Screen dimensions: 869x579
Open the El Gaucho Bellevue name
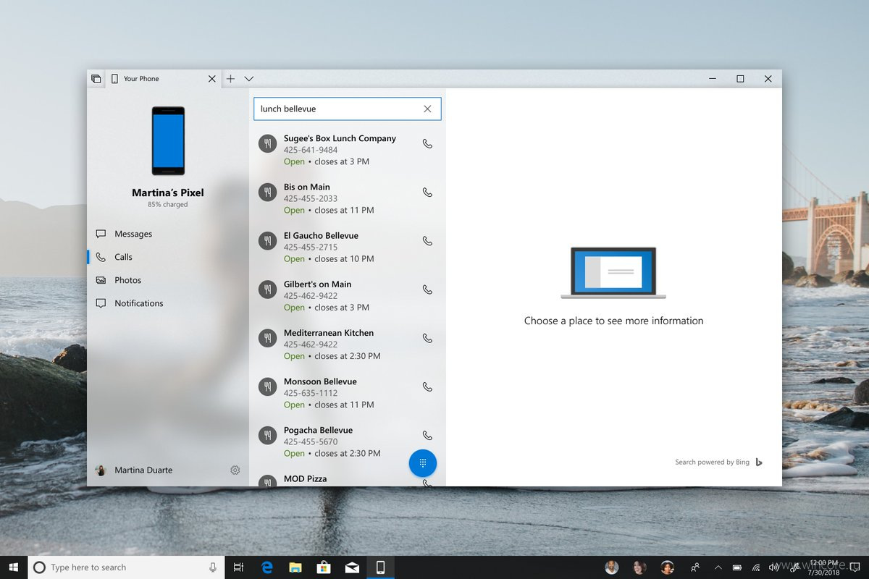321,235
